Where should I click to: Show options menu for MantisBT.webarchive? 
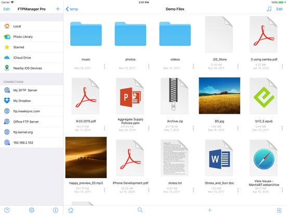point(282,190)
